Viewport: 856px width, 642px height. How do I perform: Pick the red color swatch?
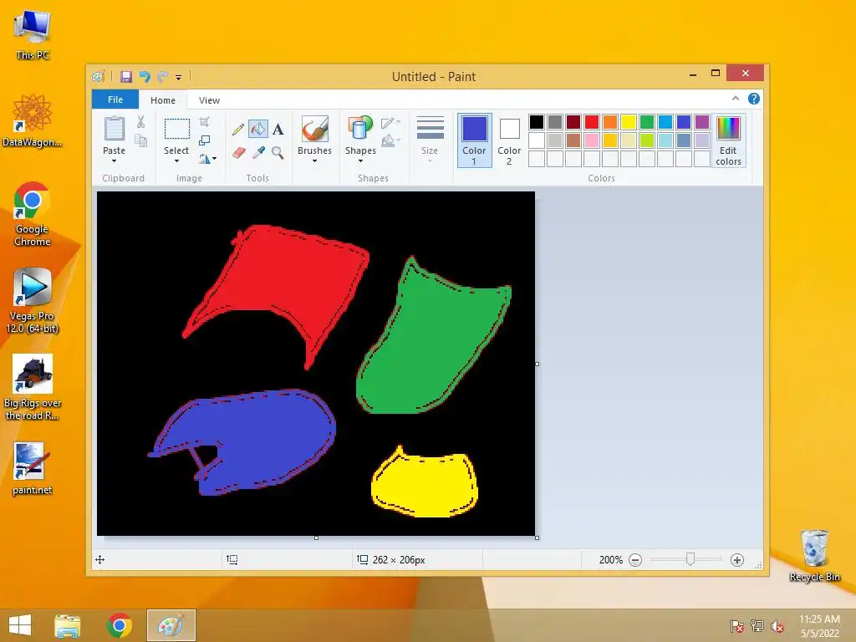pyautogui.click(x=592, y=122)
